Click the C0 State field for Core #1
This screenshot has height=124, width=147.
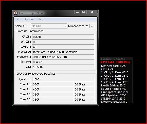pos(84,89)
